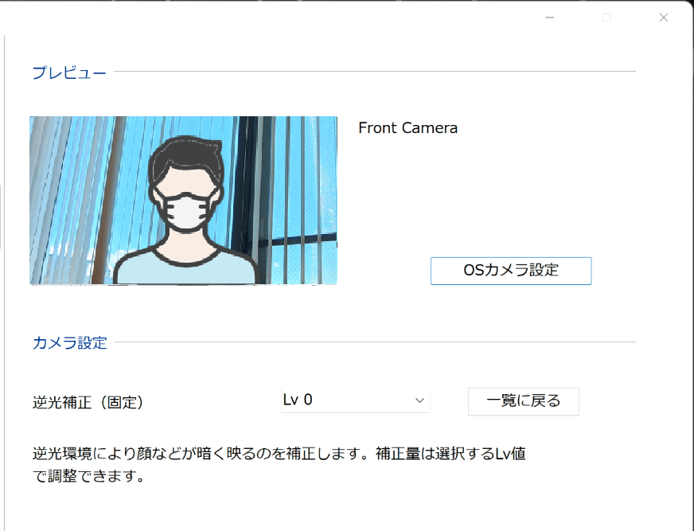This screenshot has width=694, height=531.
Task: Click the disabled maximize window icon
Action: pyautogui.click(x=606, y=18)
